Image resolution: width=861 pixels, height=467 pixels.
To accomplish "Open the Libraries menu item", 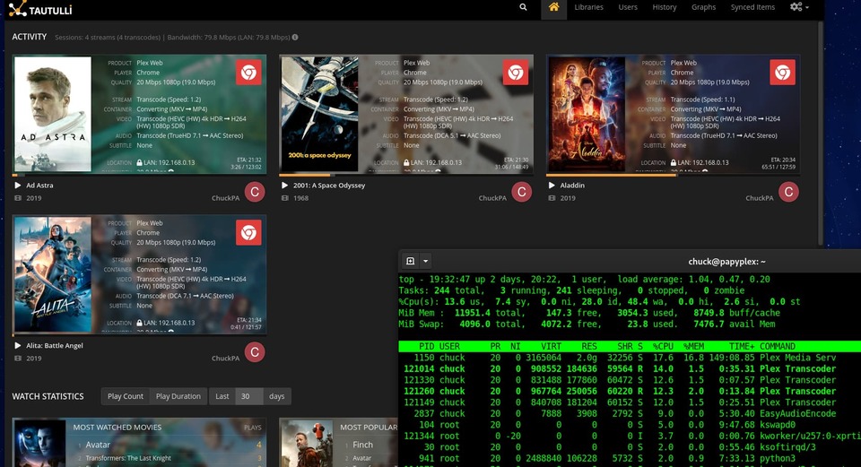I will [x=588, y=7].
